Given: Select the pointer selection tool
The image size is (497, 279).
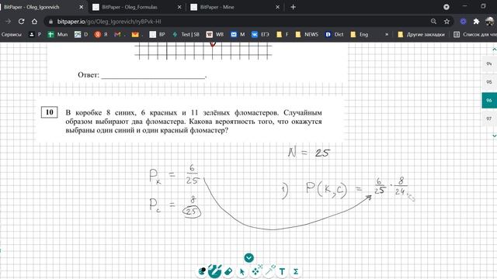Looking at the screenshot, I should (242, 271).
